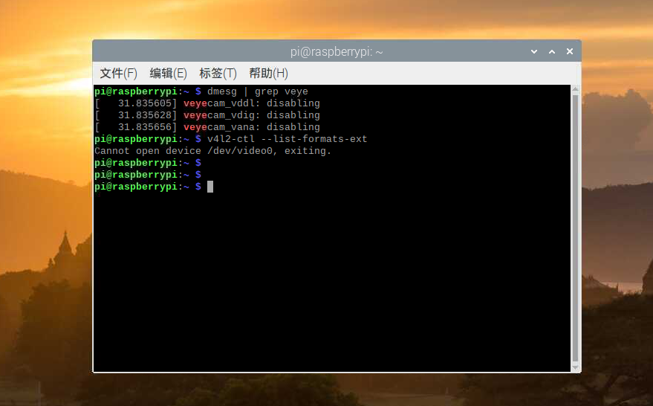Minimize the terminal window
Image resolution: width=653 pixels, height=406 pixels.
[534, 51]
